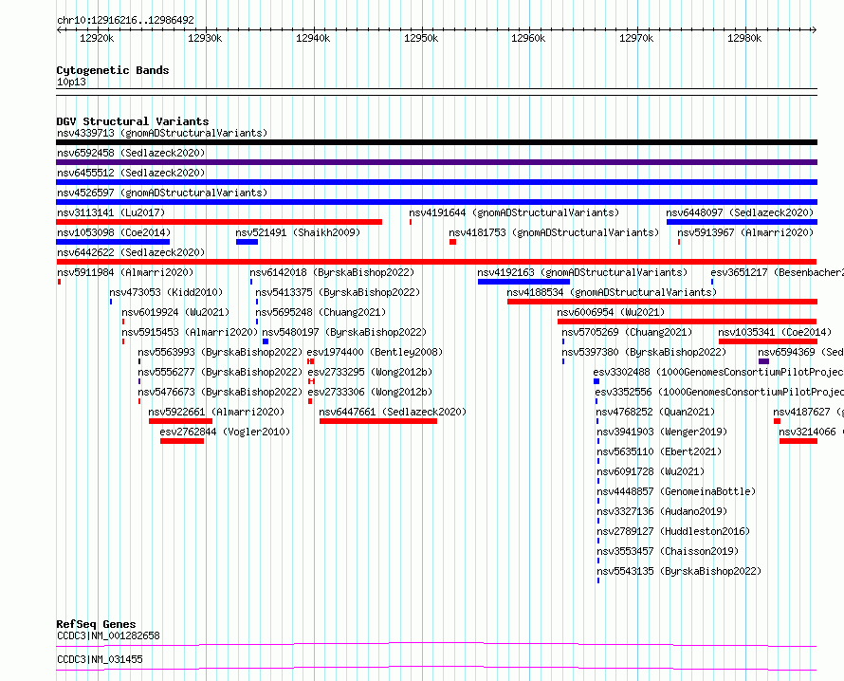Open nsv521491 (Shaikh2009) label

pyautogui.click(x=298, y=232)
